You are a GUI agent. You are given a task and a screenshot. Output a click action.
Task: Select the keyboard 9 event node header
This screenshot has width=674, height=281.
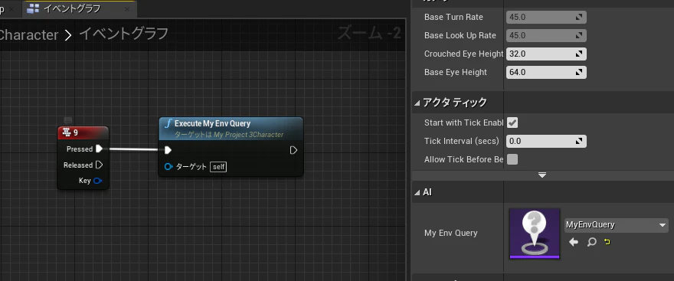(x=83, y=132)
